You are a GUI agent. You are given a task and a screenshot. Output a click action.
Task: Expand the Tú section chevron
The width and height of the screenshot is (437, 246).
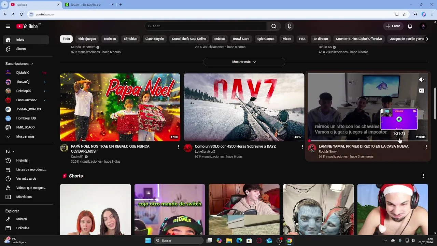tap(13, 151)
